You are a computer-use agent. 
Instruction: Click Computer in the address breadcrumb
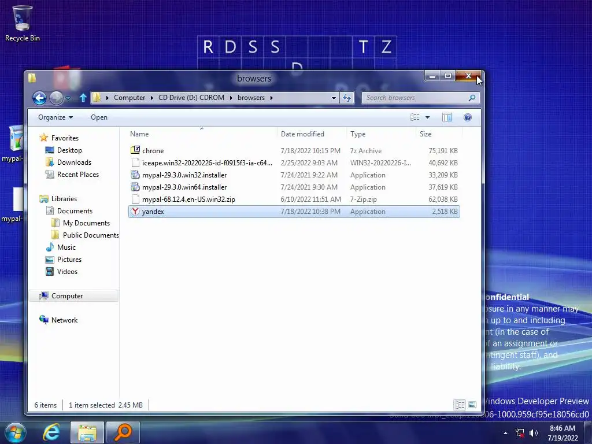pyautogui.click(x=129, y=98)
